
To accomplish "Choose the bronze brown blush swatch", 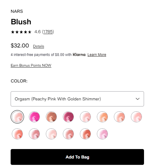I will pos(51,117).
